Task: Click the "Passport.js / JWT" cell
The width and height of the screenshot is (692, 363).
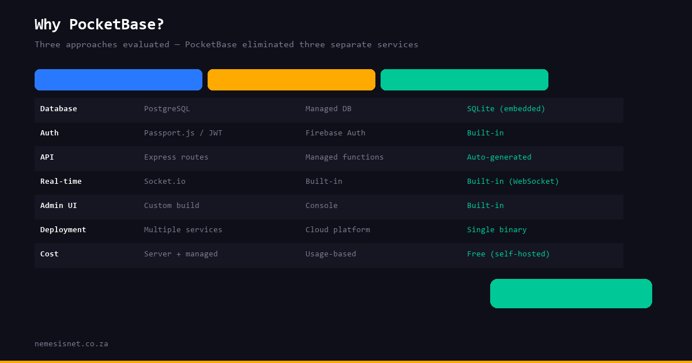Action: click(183, 133)
